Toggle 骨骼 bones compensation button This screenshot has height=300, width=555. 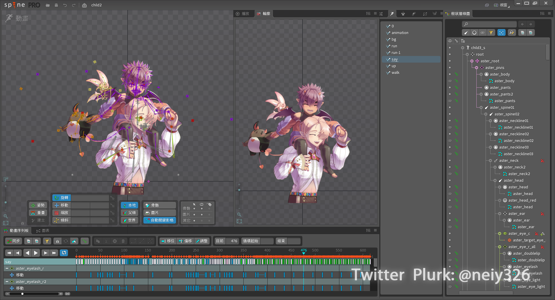[160, 205]
